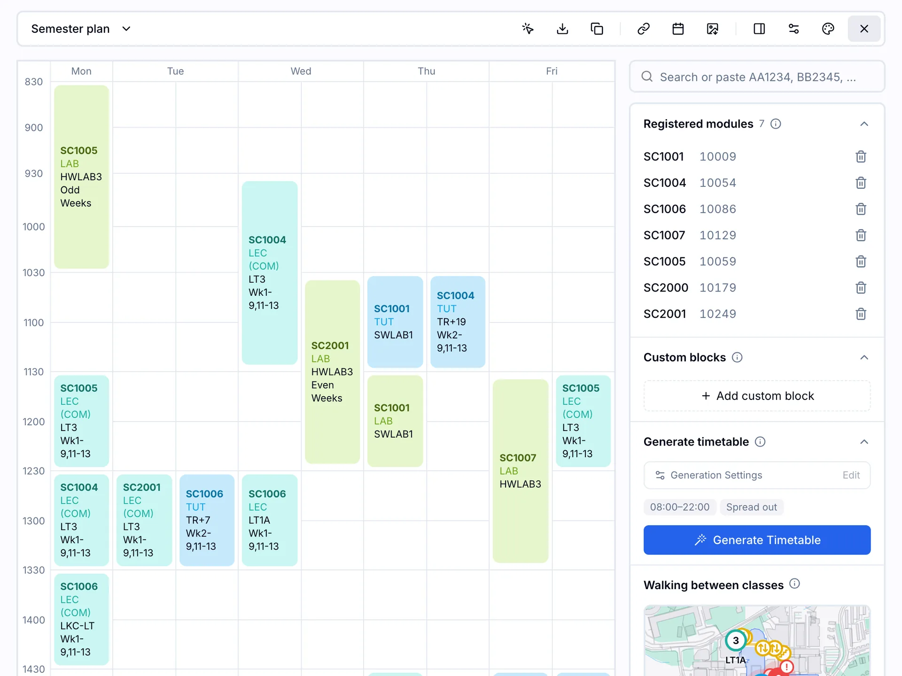Toggle the side panel layout icon
The height and width of the screenshot is (676, 902).
[x=759, y=29]
